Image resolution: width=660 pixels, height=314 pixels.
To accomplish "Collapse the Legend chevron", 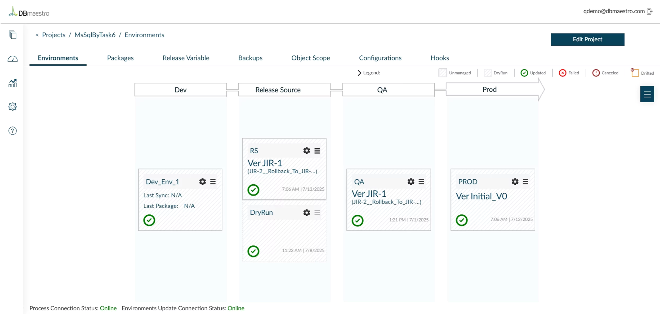I will tap(359, 73).
